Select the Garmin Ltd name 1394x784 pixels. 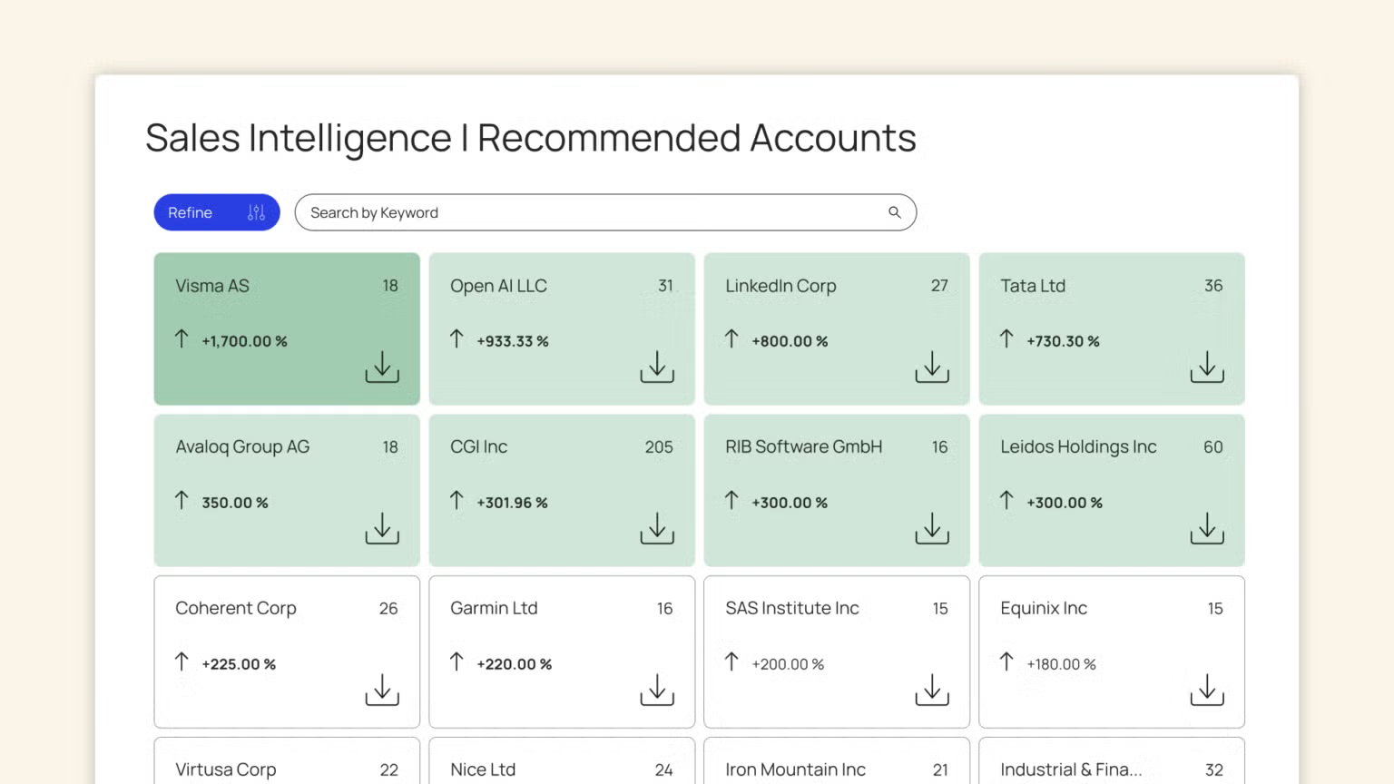[x=494, y=609]
